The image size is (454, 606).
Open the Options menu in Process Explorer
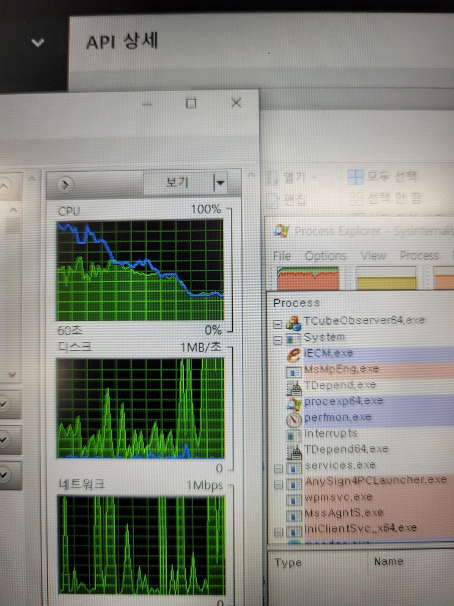pos(325,256)
